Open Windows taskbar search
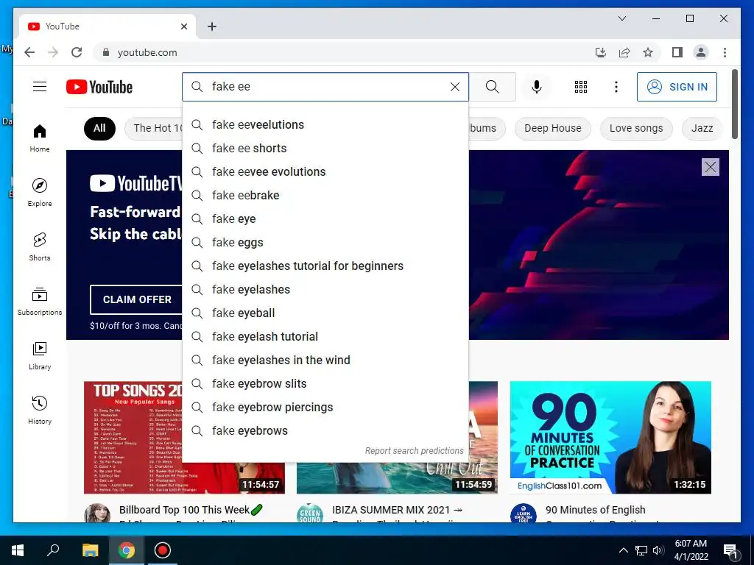Screen dimensions: 754x565 [x=53, y=550]
